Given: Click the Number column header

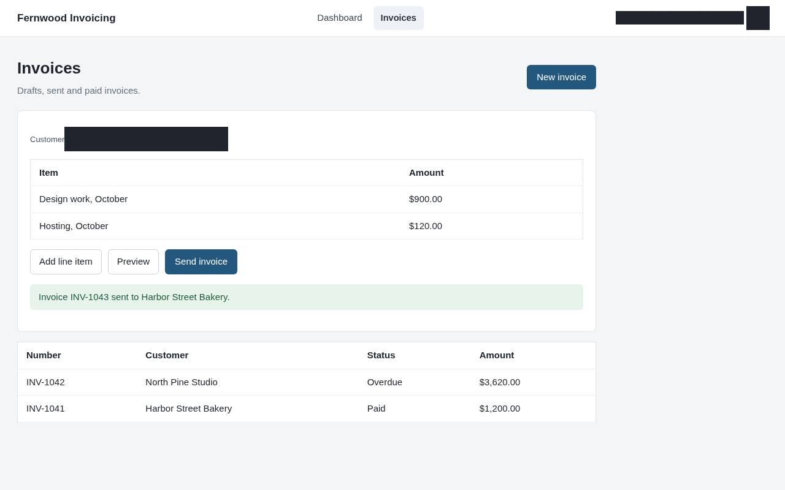Looking at the screenshot, I should tap(44, 355).
